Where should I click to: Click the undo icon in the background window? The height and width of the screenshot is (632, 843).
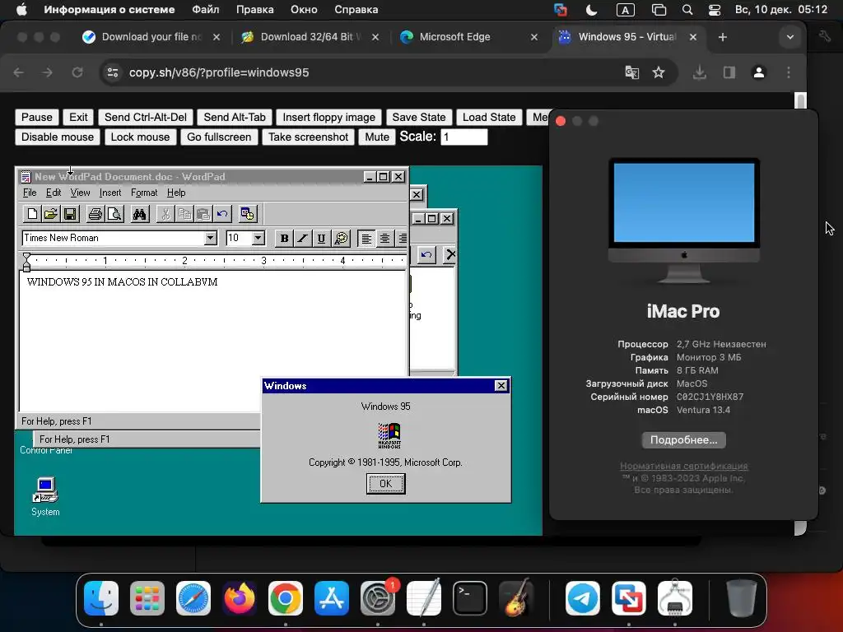426,255
